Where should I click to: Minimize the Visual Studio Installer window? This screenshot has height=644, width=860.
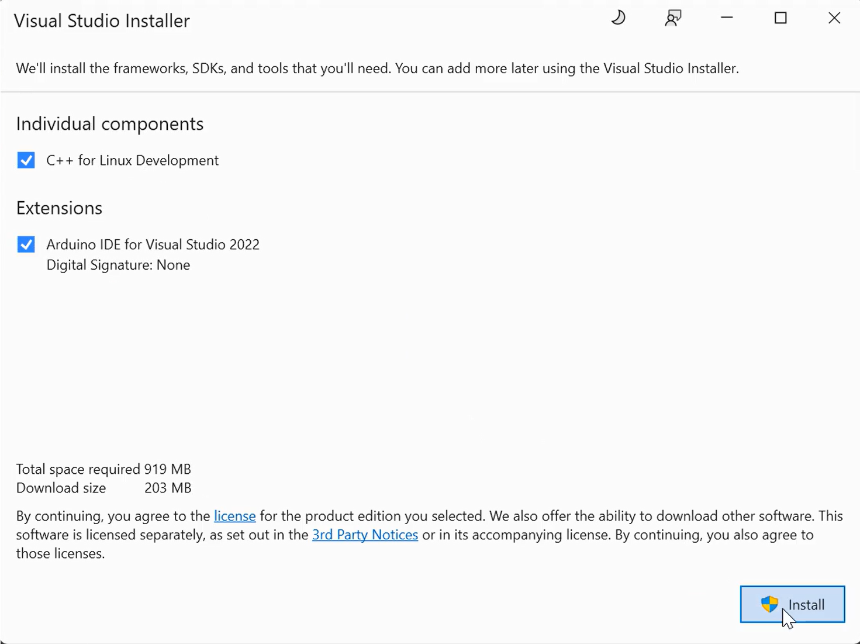pos(727,18)
